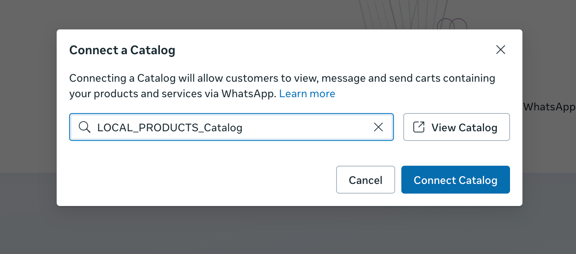Confirm with the Connect Catalog button

pos(455,180)
